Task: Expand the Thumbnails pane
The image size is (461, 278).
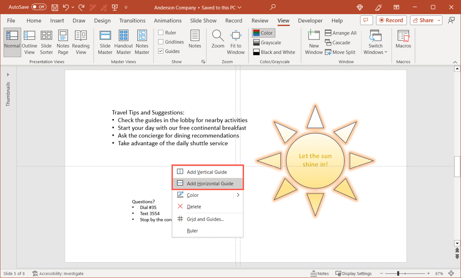Action: [x=8, y=74]
